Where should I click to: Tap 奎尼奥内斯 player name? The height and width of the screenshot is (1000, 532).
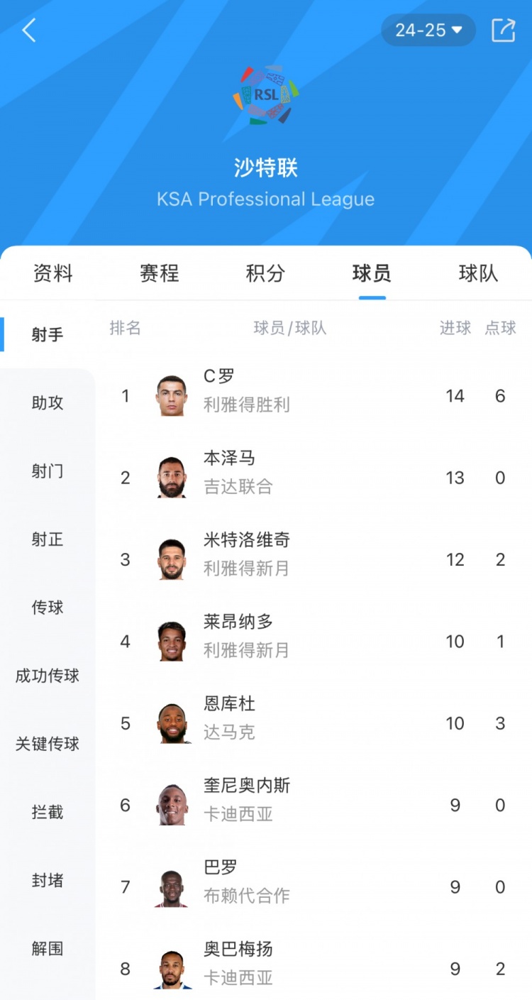coord(247,786)
